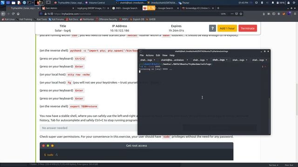Go back in browser history
298x167 pixels.
coord(3,13)
